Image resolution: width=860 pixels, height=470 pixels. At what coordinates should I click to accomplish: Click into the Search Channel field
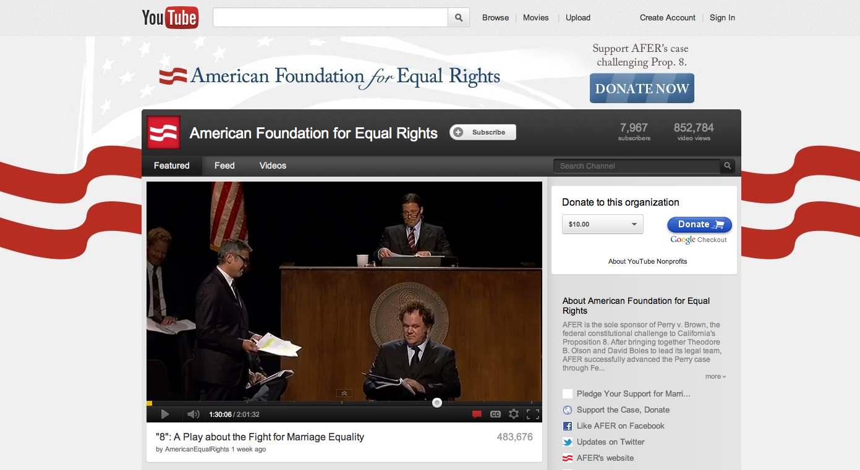tap(637, 166)
